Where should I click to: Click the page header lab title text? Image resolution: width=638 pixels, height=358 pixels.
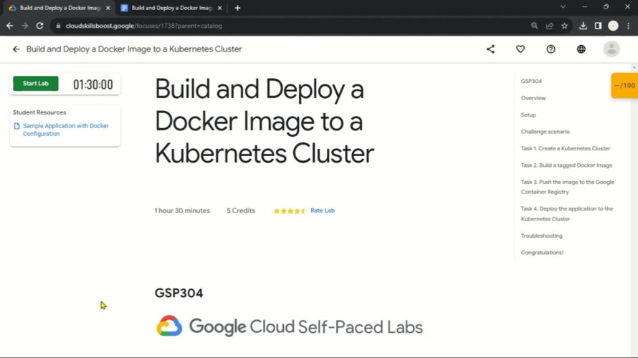134,49
